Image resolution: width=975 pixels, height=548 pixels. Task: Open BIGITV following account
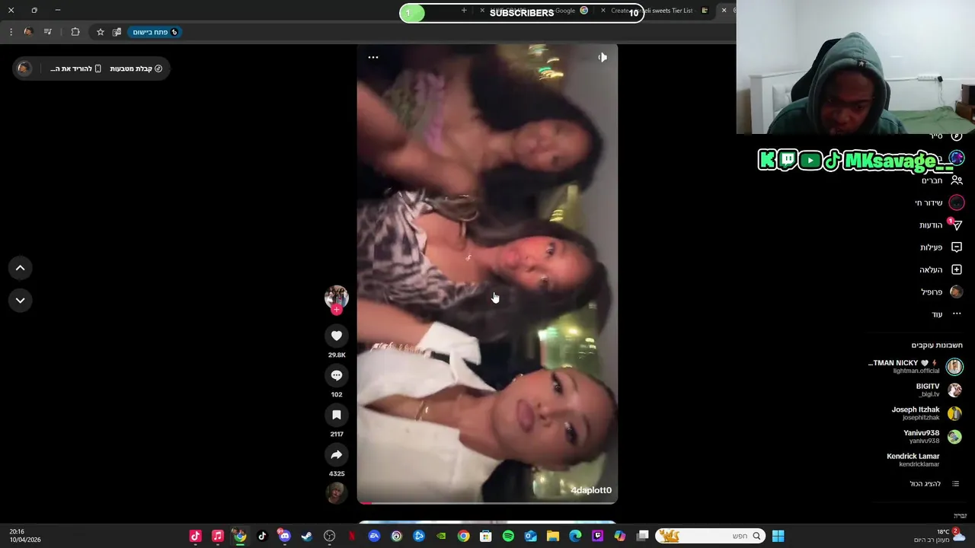[938, 390]
